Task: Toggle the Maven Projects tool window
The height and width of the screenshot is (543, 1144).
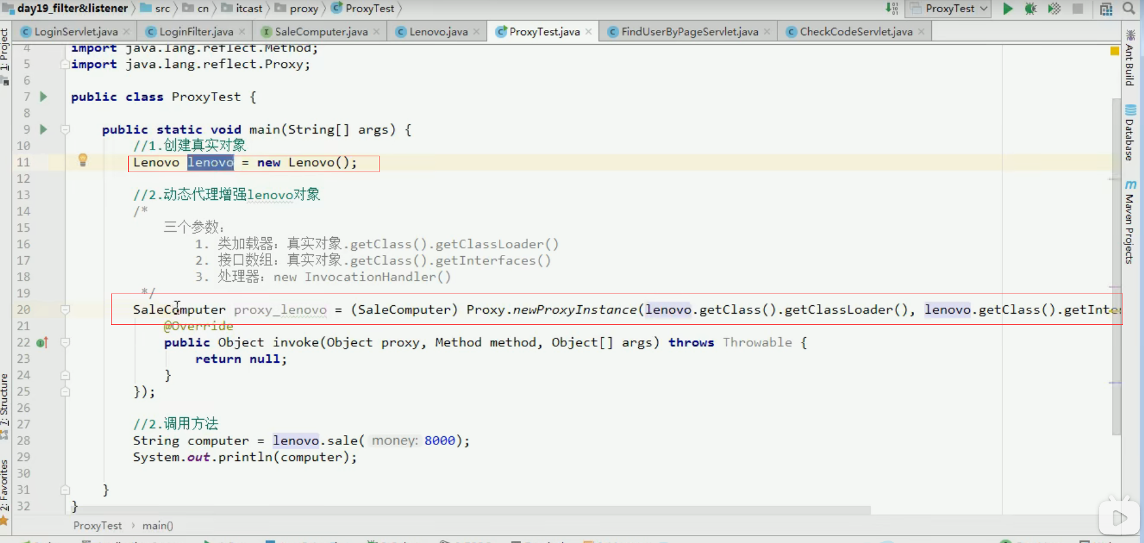Action: click(x=1130, y=221)
